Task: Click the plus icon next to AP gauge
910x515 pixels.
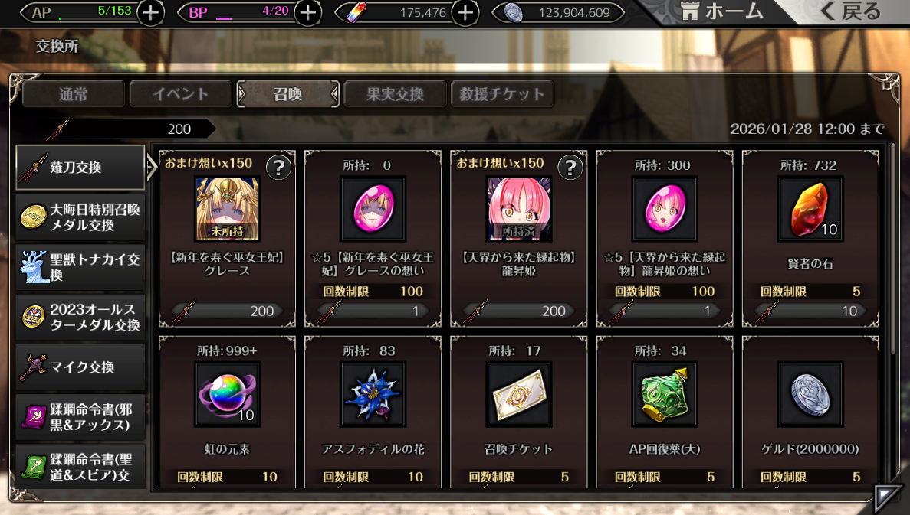Action: (150, 13)
